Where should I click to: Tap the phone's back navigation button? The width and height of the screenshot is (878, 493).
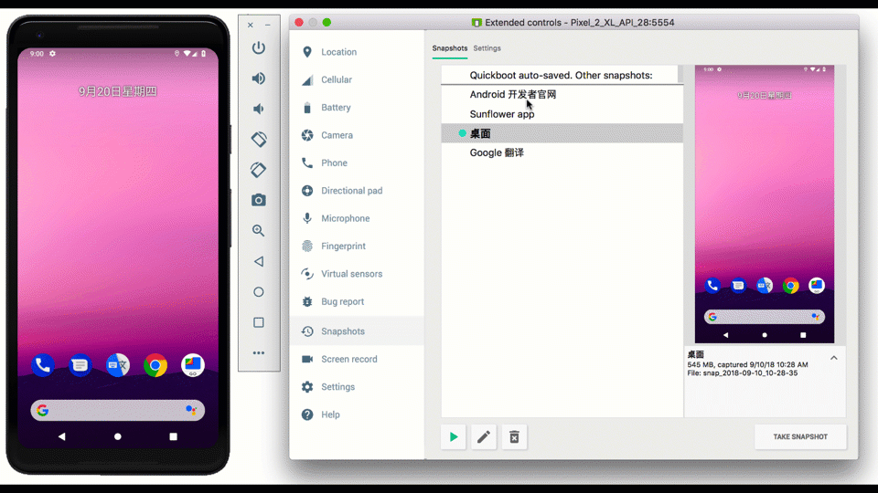61,436
